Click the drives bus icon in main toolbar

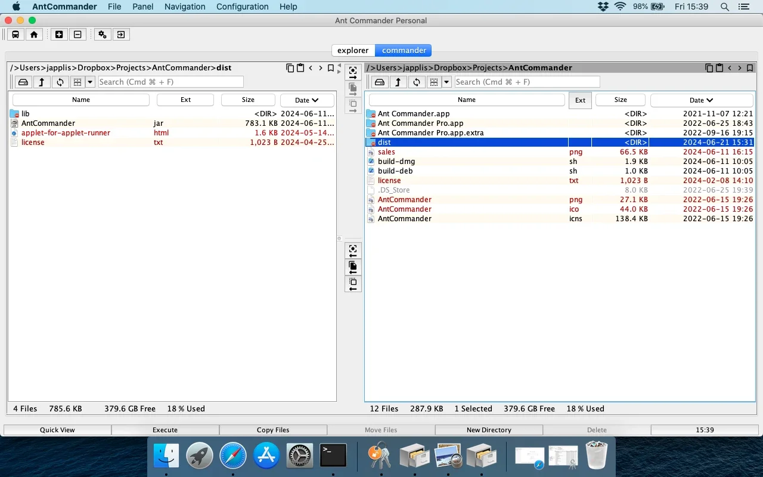(x=15, y=35)
